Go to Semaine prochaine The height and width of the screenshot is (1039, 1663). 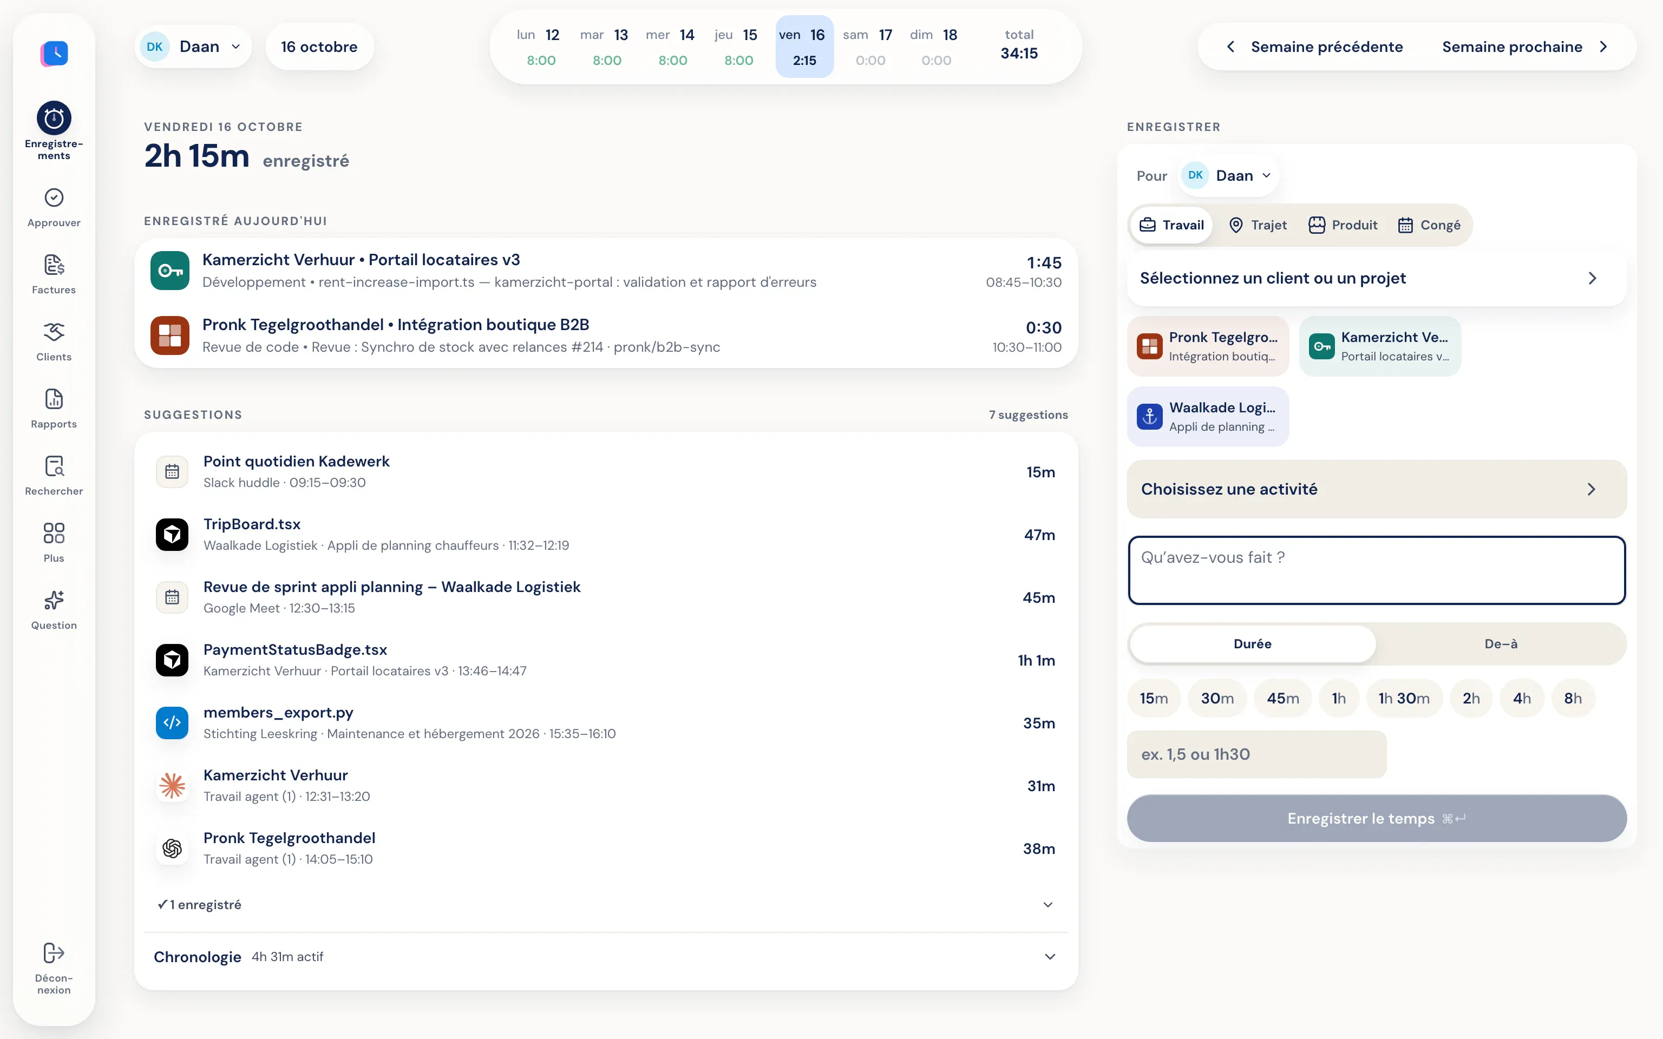coord(1525,47)
